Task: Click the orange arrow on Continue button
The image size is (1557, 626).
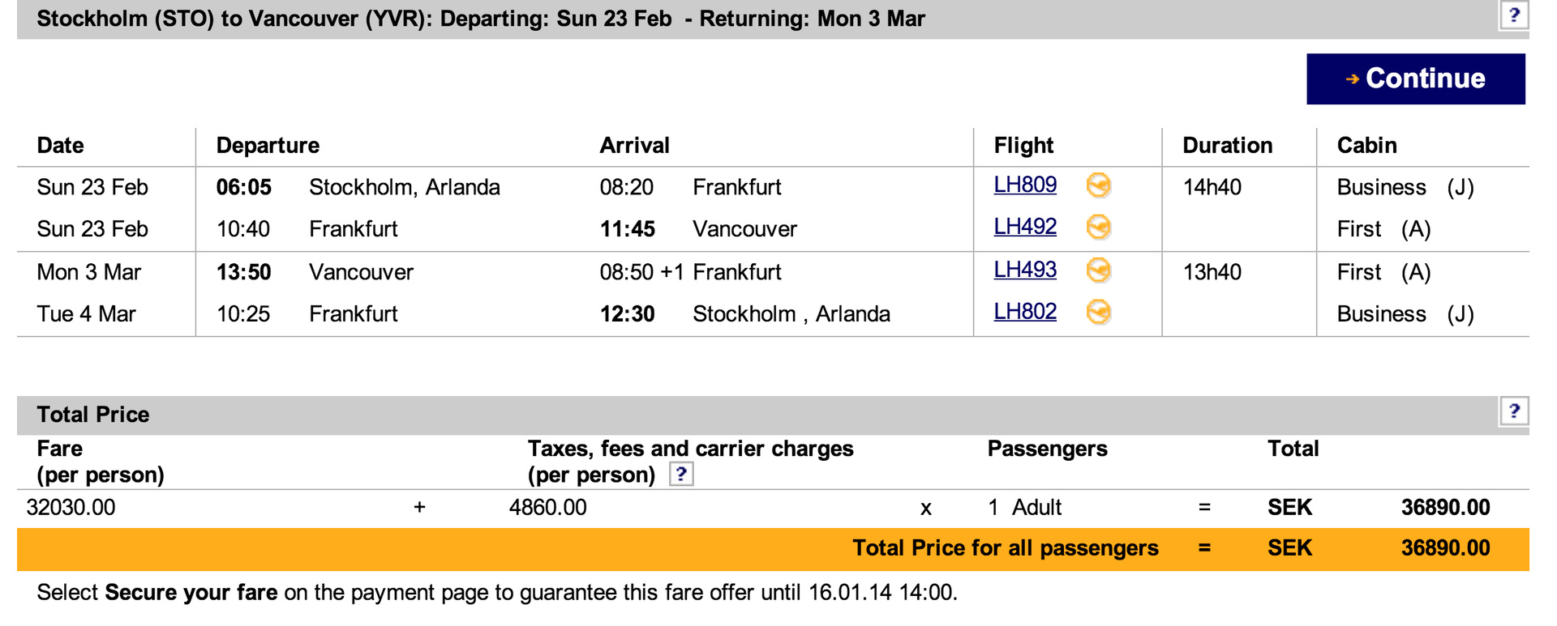Action: click(1352, 79)
